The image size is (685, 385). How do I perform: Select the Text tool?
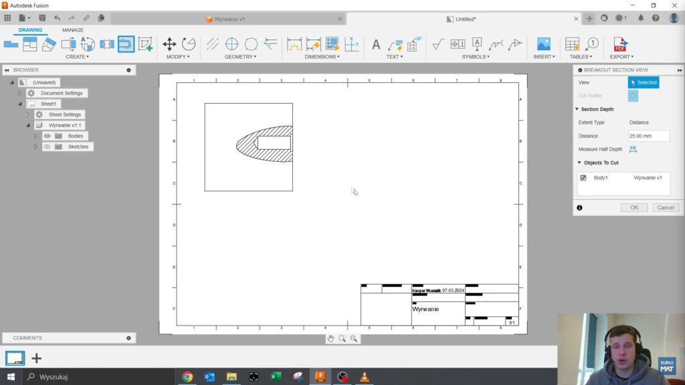click(x=375, y=44)
